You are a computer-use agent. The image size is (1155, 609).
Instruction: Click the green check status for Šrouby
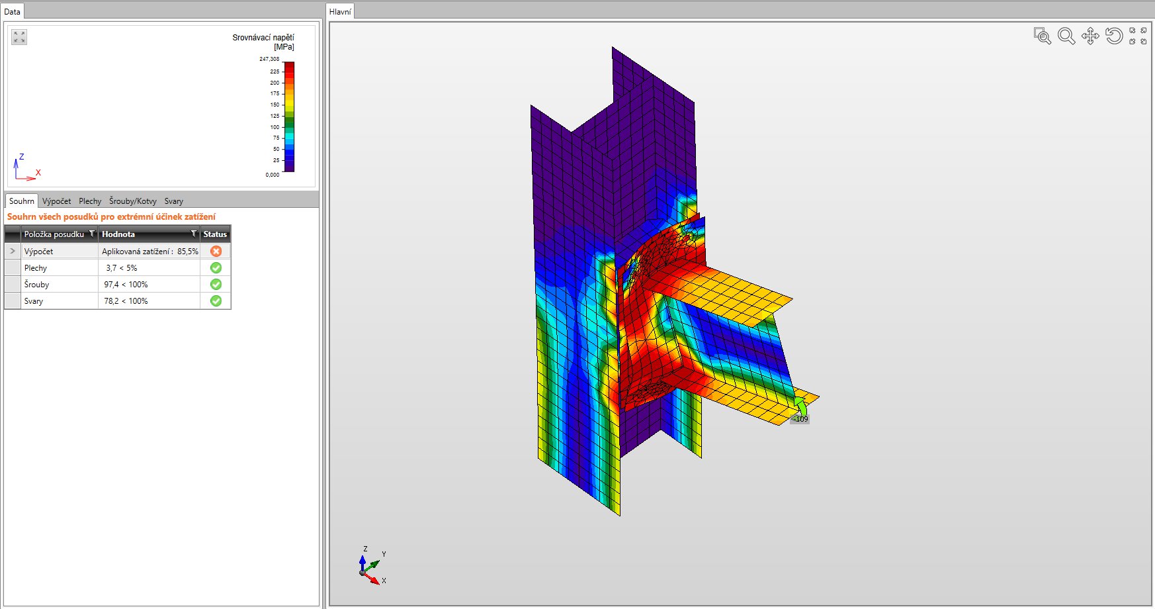[216, 284]
